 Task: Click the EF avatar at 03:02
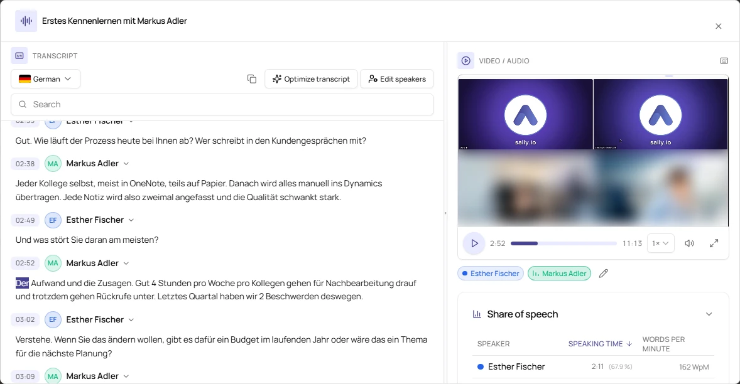(x=53, y=319)
